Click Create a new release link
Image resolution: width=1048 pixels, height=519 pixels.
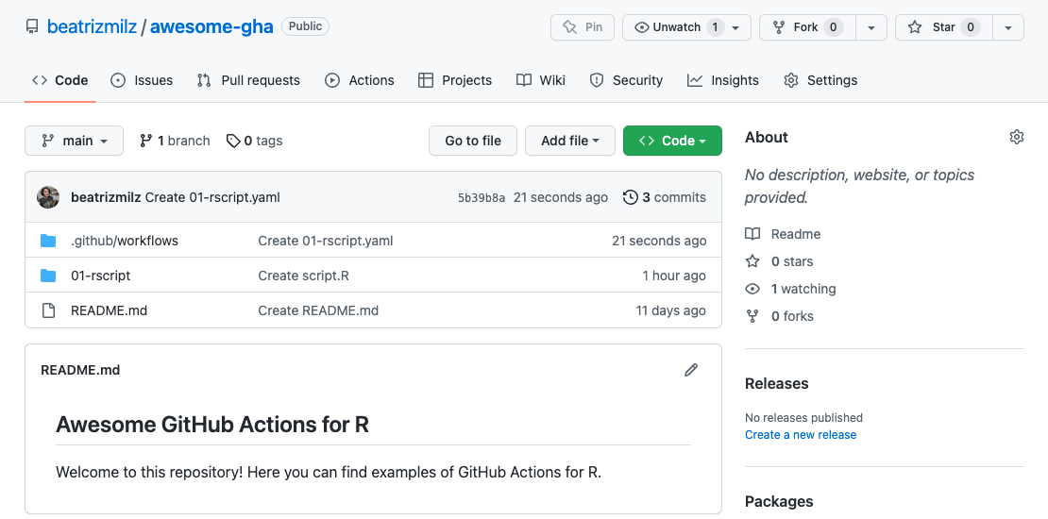tap(800, 435)
